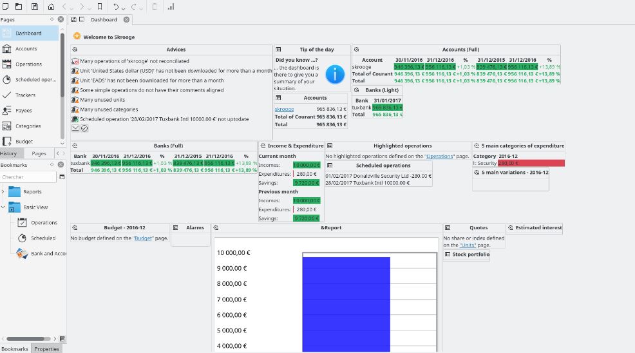
Task: Close the Pages panel
Action: tap(61, 19)
